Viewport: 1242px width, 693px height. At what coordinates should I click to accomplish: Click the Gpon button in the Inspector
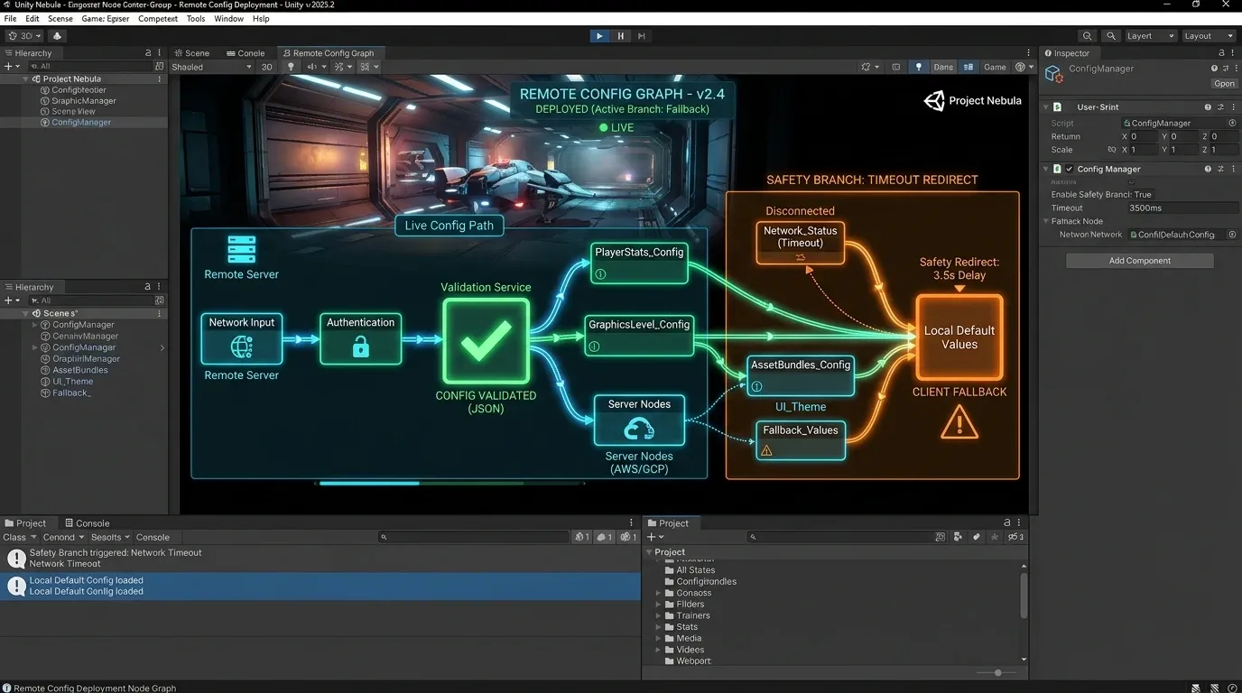(1224, 84)
